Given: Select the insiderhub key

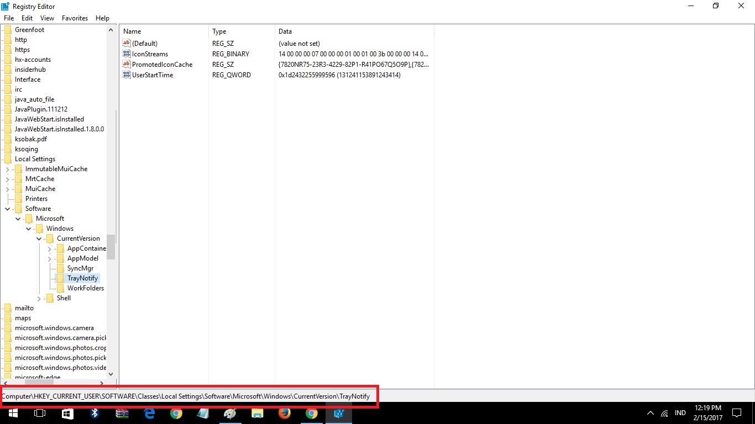Looking at the screenshot, I should (x=30, y=70).
